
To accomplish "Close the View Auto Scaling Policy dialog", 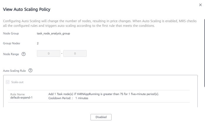I will tap(200, 5).
